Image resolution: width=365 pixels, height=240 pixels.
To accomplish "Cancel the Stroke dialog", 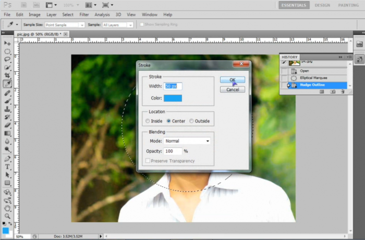I will [x=233, y=89].
